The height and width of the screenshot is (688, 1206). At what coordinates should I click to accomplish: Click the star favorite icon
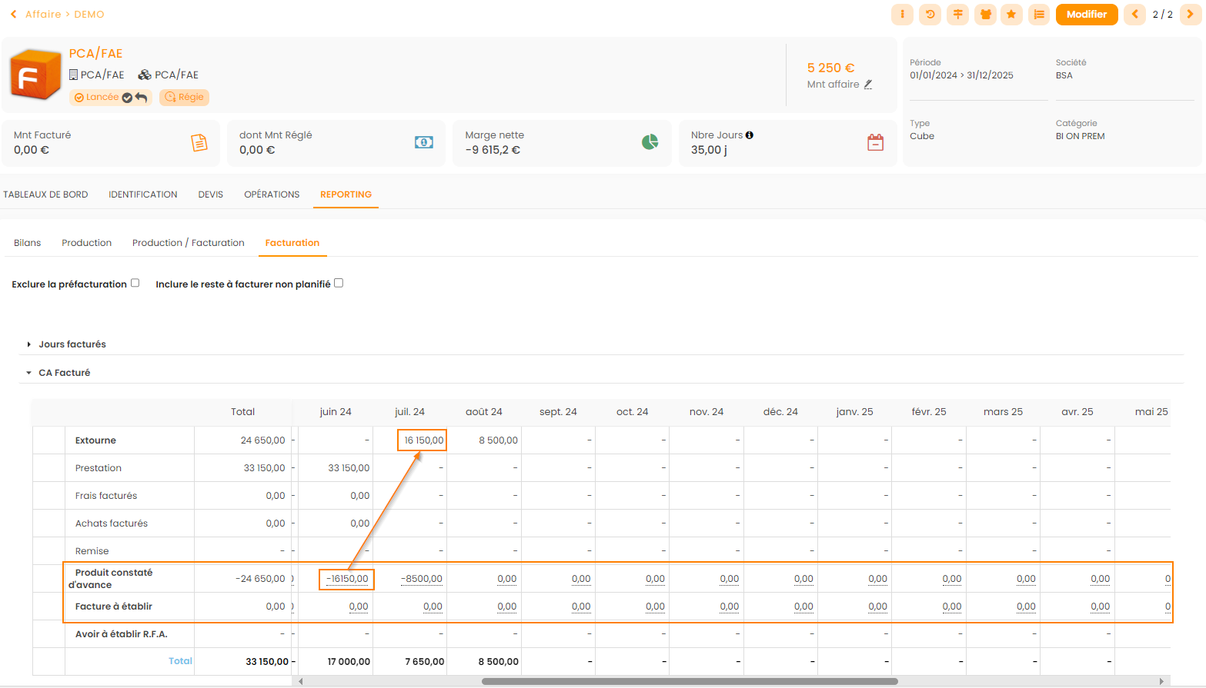(1011, 15)
